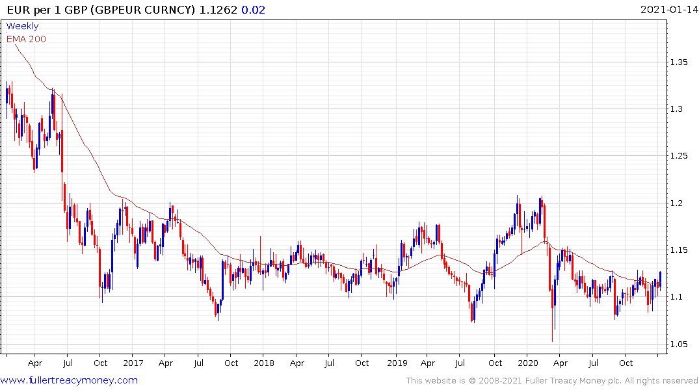This screenshot has width=699, height=390.
Task: Select the EMA 200 legend label
Action: point(26,39)
